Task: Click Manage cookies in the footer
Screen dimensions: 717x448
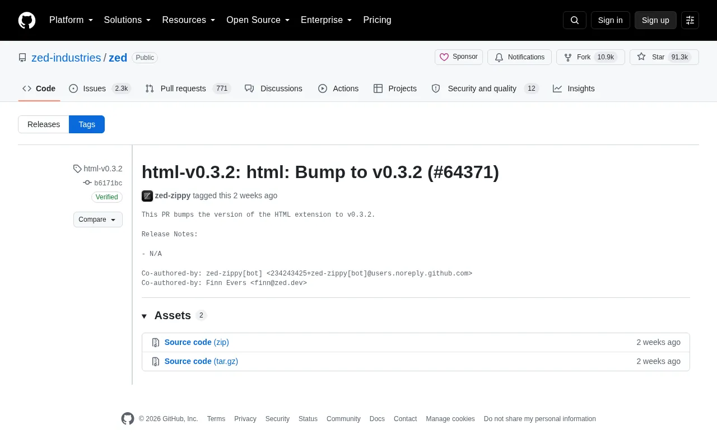Action: pyautogui.click(x=450, y=419)
